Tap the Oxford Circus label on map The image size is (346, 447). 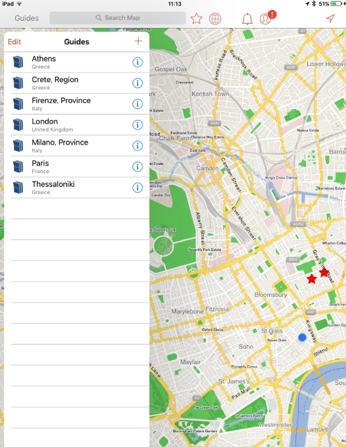click(212, 330)
